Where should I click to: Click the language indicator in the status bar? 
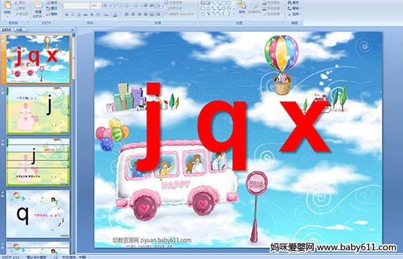click(x=74, y=257)
